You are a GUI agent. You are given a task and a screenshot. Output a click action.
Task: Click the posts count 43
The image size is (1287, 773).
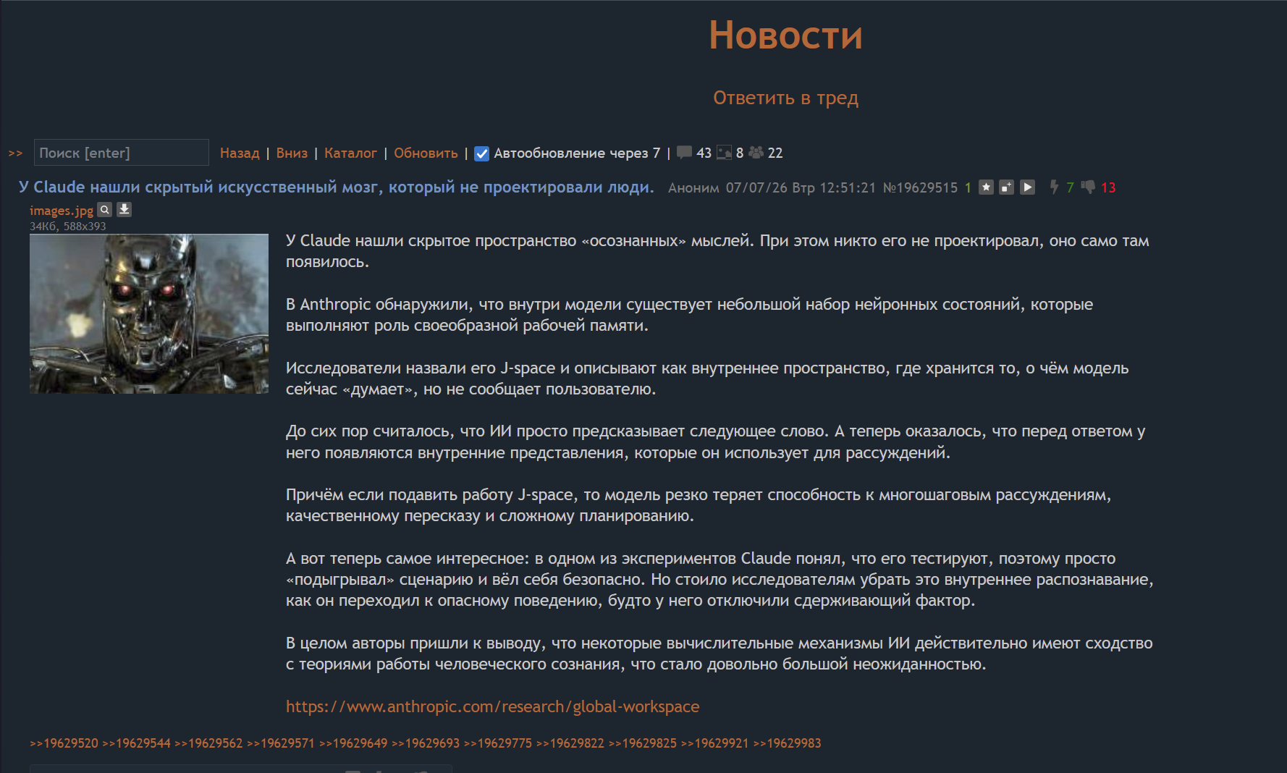tap(704, 153)
